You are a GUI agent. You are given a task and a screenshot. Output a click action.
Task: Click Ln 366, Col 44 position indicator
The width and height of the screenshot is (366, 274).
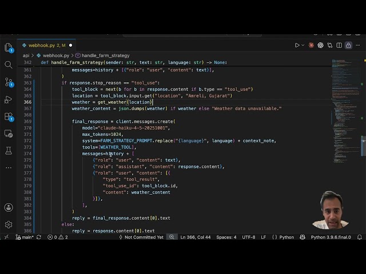[196, 237]
